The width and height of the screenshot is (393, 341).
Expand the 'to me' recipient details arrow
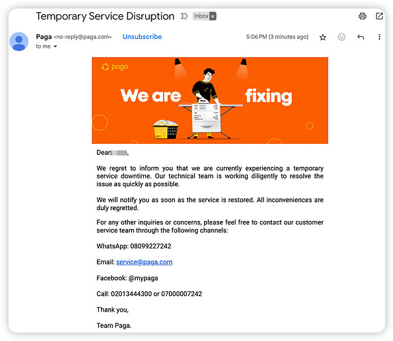click(55, 46)
